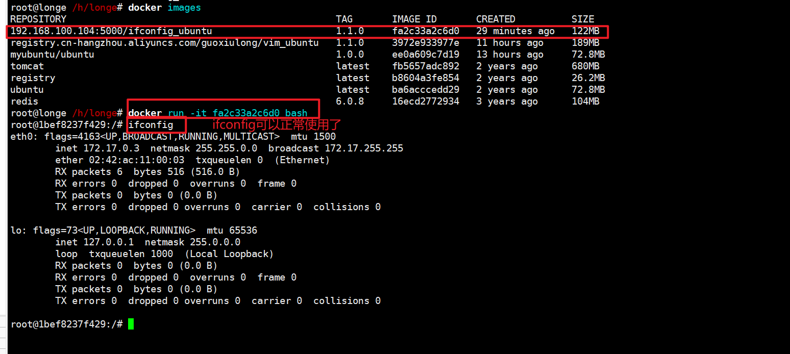Select the registry repository name
The height and width of the screenshot is (354, 790).
pos(33,78)
